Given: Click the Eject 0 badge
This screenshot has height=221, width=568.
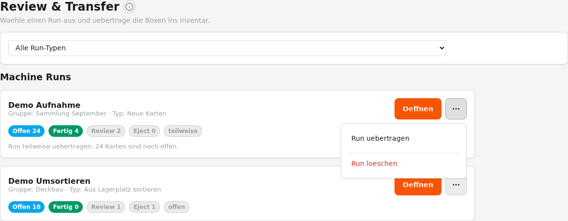Looking at the screenshot, I should point(144,131).
